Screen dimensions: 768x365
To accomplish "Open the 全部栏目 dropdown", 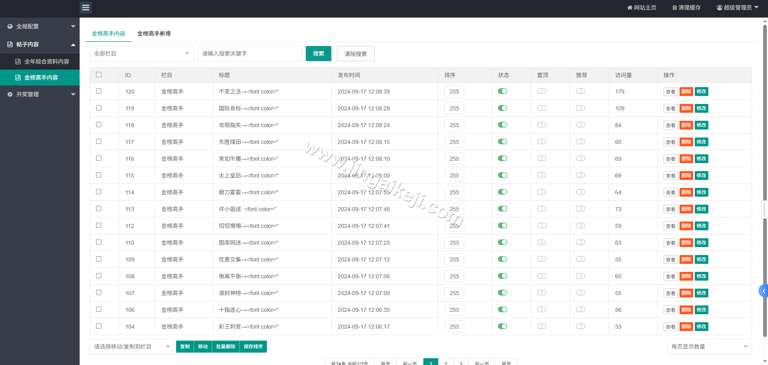I will (141, 53).
